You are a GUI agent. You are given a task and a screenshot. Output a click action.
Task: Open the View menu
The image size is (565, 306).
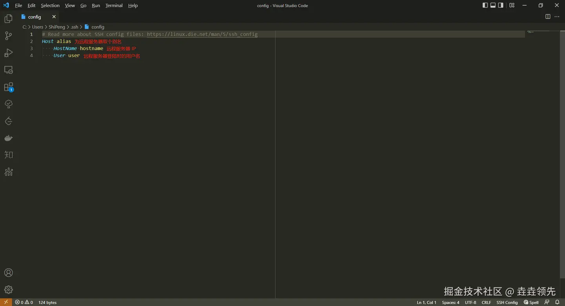(x=70, y=5)
